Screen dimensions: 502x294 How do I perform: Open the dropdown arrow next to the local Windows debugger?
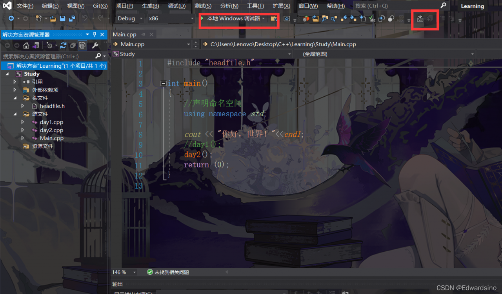point(264,18)
